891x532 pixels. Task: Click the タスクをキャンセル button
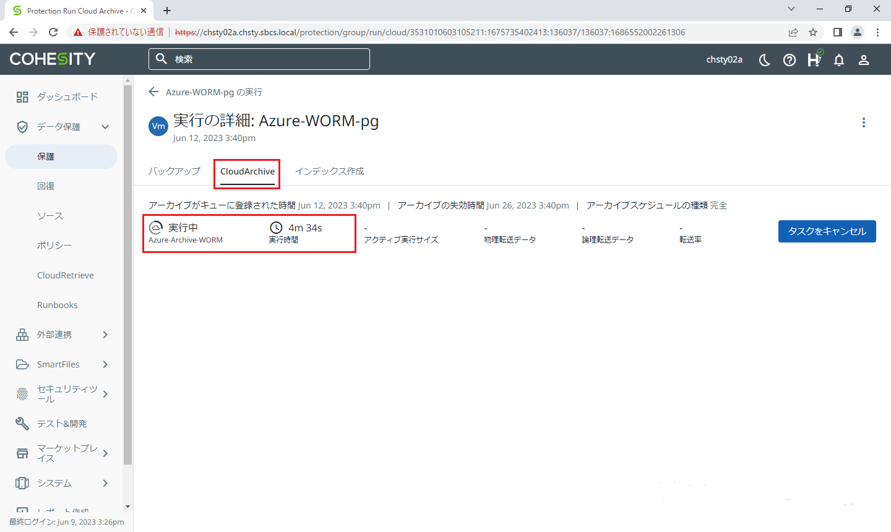827,231
